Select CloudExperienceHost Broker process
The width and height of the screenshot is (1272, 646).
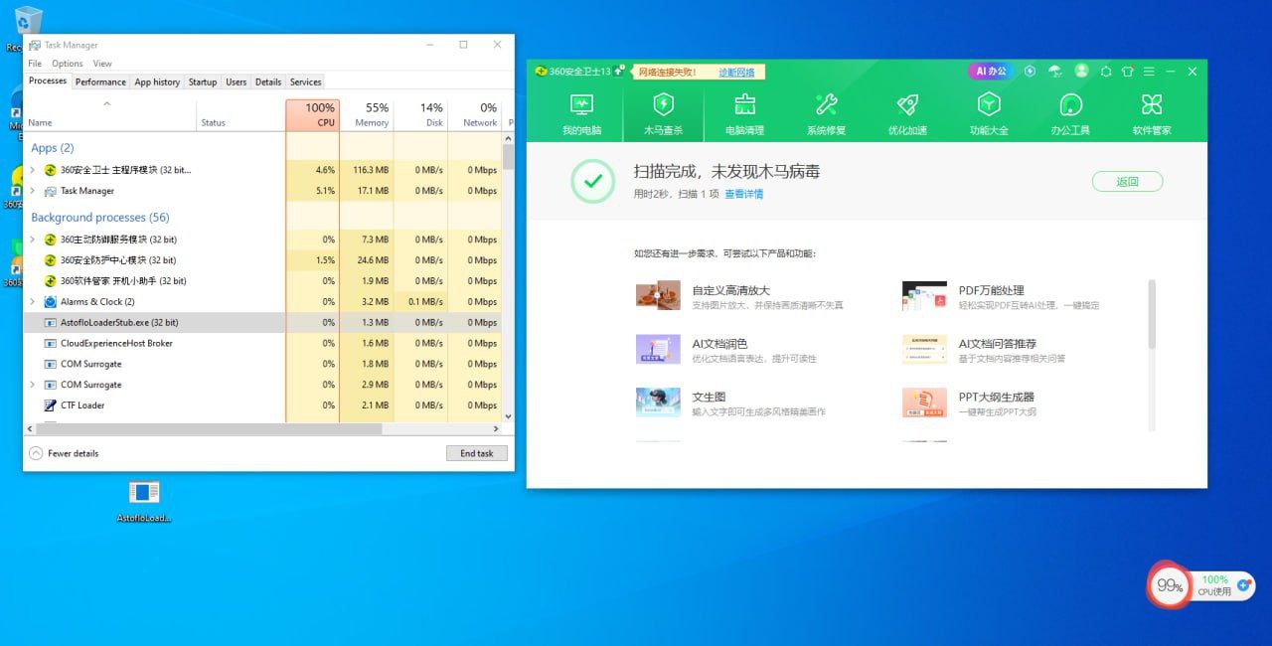(263, 343)
